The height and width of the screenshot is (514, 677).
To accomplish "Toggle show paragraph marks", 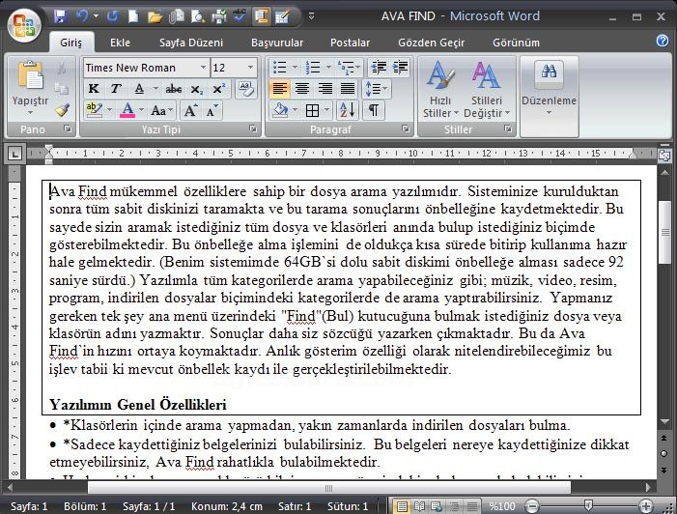I will (x=374, y=110).
